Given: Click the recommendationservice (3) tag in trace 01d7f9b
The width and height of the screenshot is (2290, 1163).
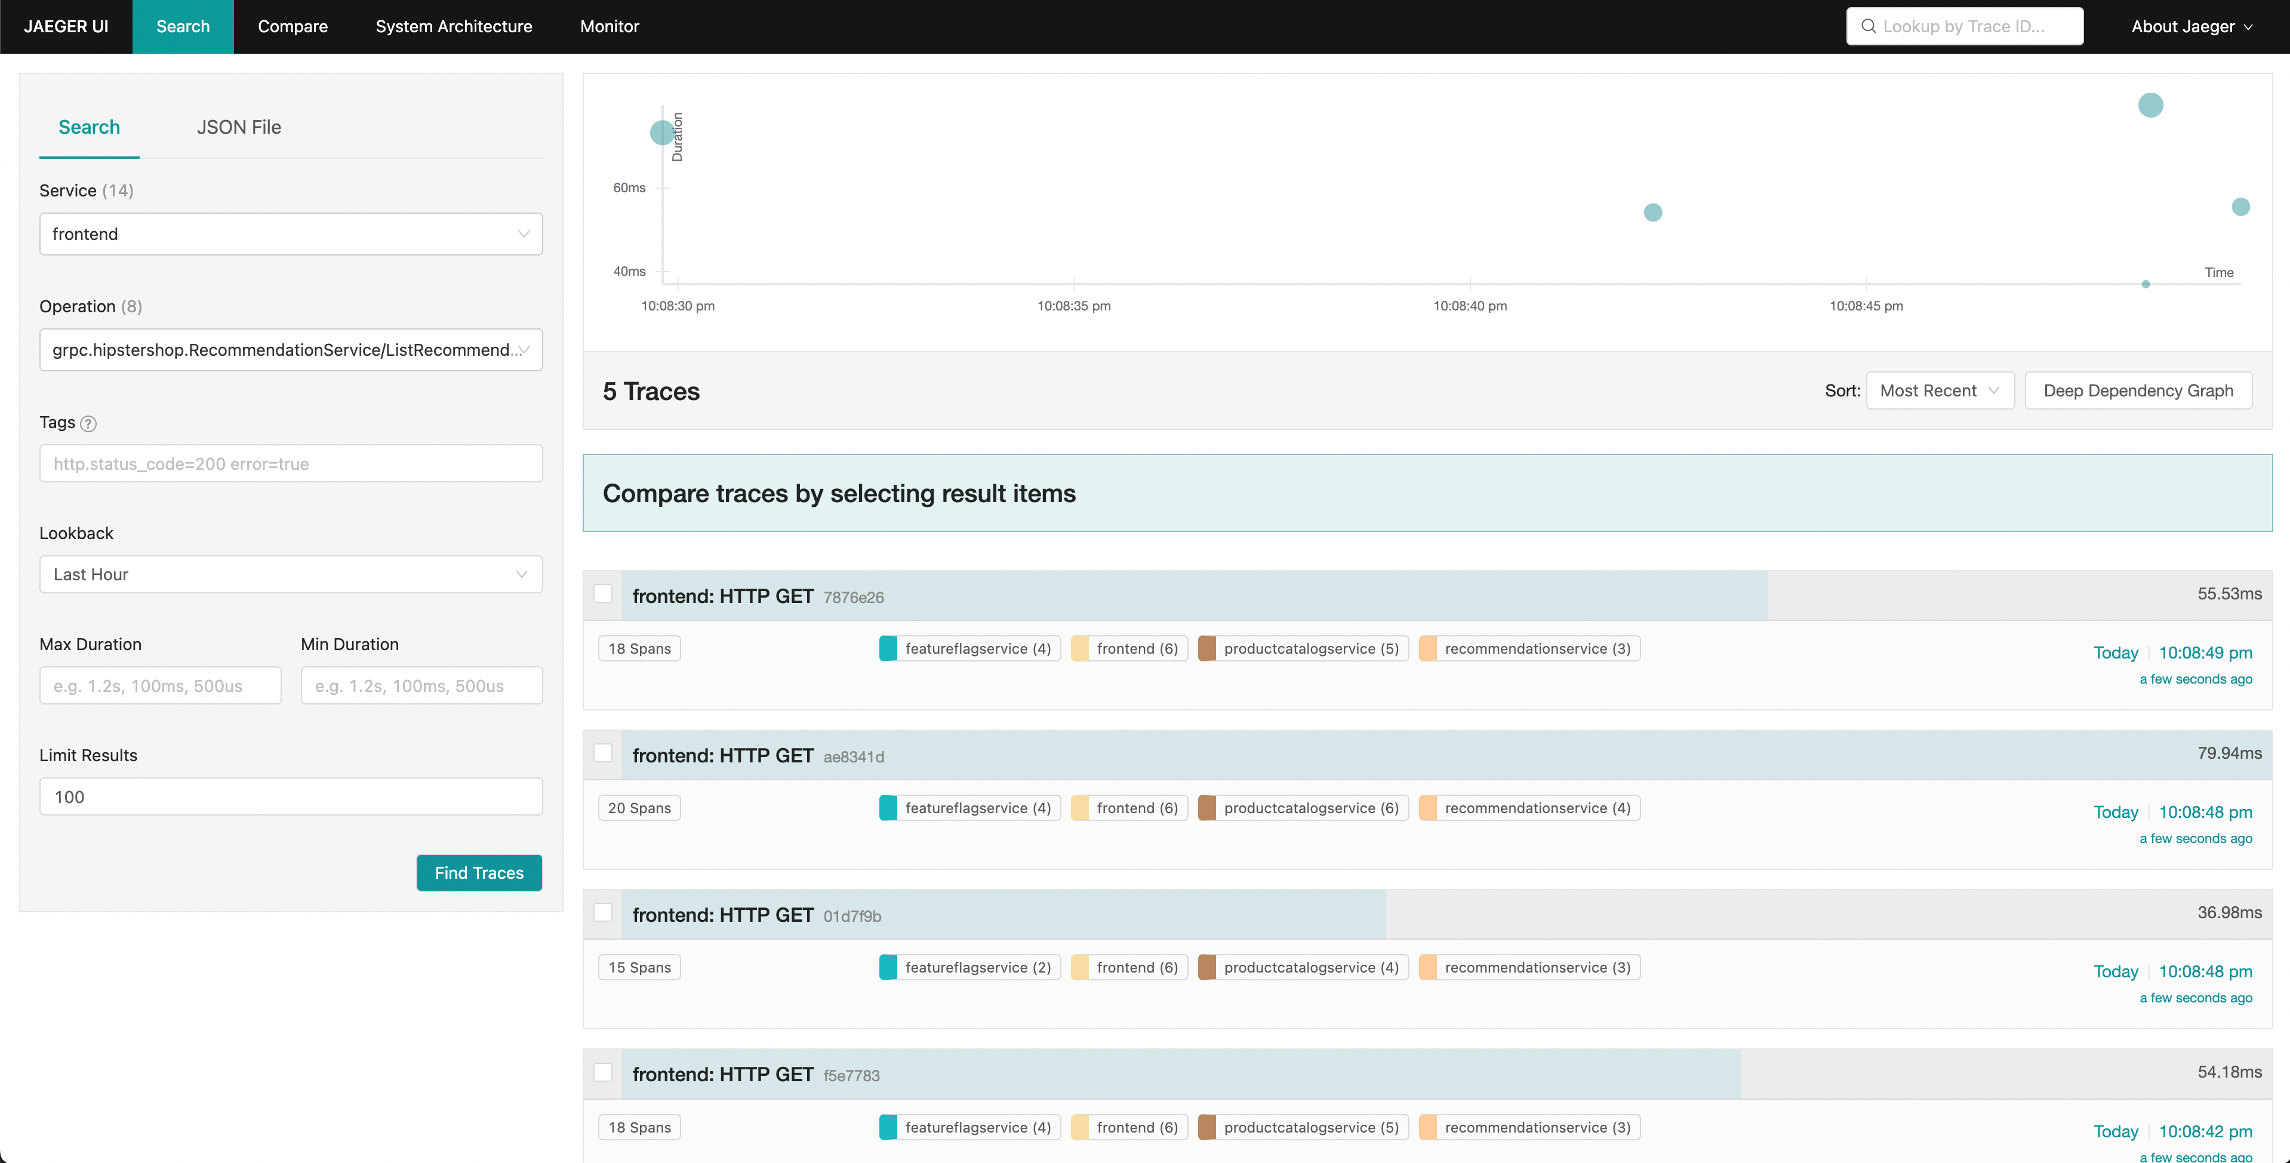Looking at the screenshot, I should [x=1529, y=967].
